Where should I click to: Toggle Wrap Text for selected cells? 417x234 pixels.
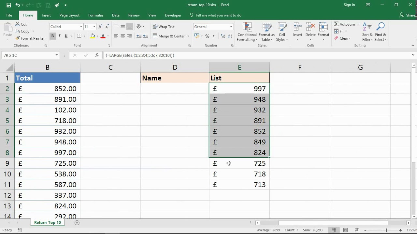tap(164, 27)
